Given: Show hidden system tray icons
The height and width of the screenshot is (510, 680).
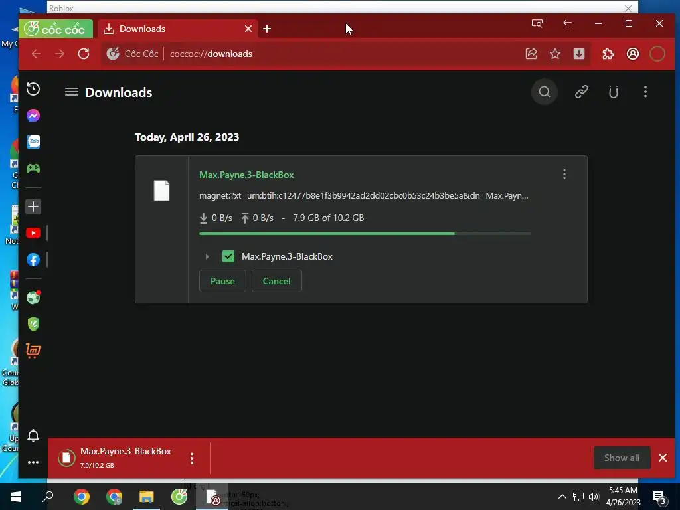Looking at the screenshot, I should coord(562,497).
